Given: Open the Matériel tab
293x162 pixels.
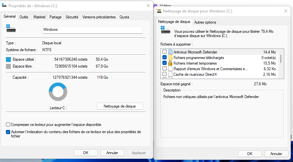Looking at the screenshot, I should (x=39, y=17).
